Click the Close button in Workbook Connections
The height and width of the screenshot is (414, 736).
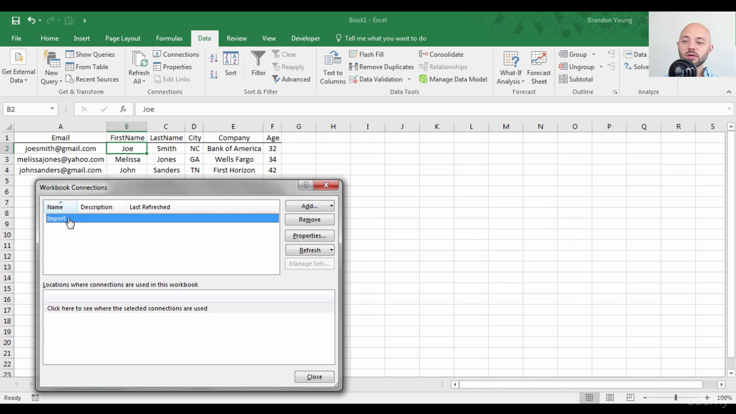[x=314, y=377]
